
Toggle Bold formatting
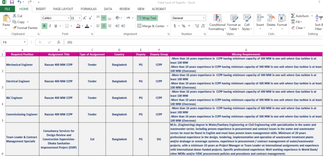pos(44,26)
